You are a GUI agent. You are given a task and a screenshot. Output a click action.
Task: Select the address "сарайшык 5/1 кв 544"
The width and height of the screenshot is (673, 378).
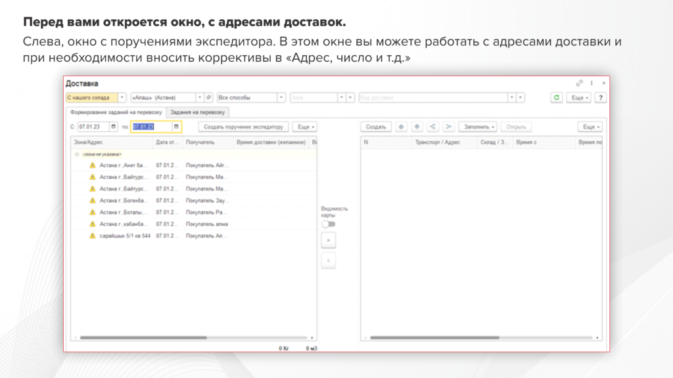125,236
